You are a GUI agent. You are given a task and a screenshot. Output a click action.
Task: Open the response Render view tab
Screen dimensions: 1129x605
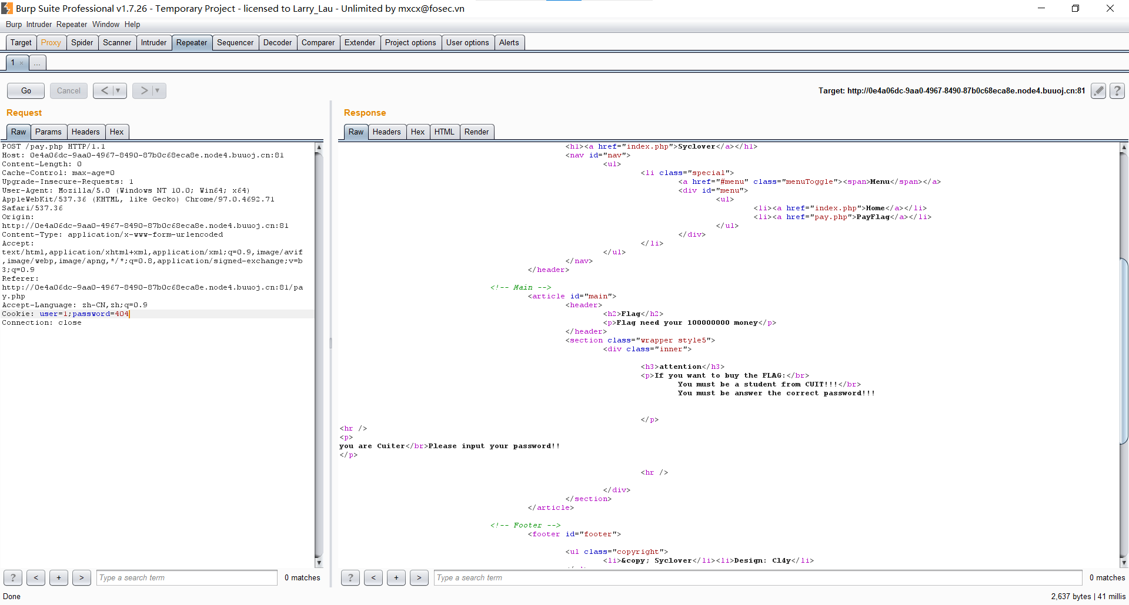coord(476,132)
